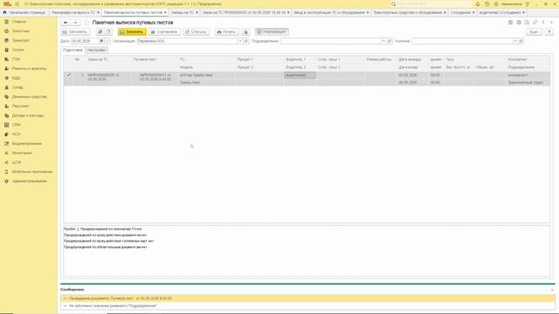Open the CRM section
Viewport: 559px width, 314px height.
click(17, 125)
